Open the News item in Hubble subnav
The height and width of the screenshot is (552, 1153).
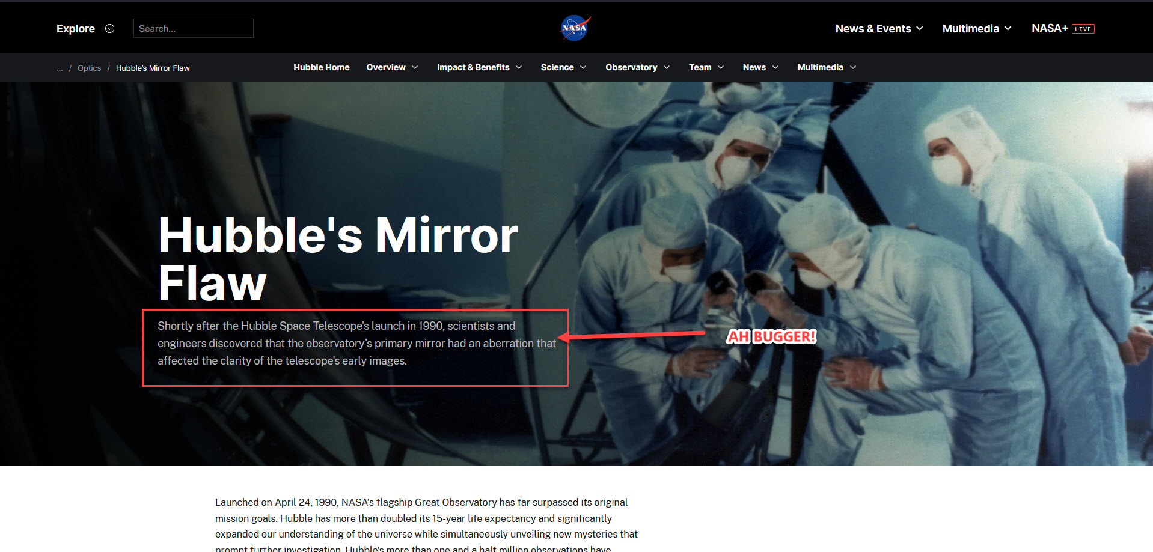[754, 67]
